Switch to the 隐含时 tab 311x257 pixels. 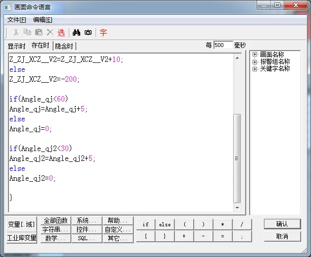64,46
